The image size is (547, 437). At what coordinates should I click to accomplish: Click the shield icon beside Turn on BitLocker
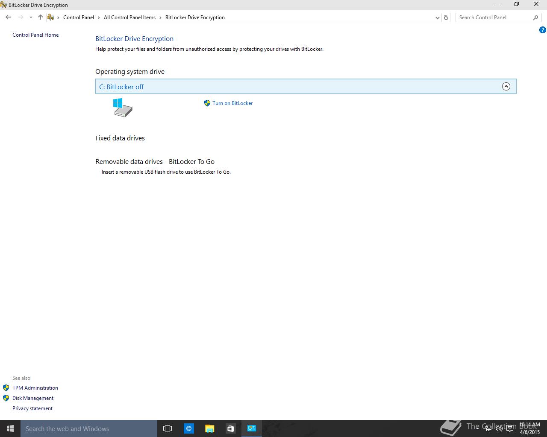[207, 103]
